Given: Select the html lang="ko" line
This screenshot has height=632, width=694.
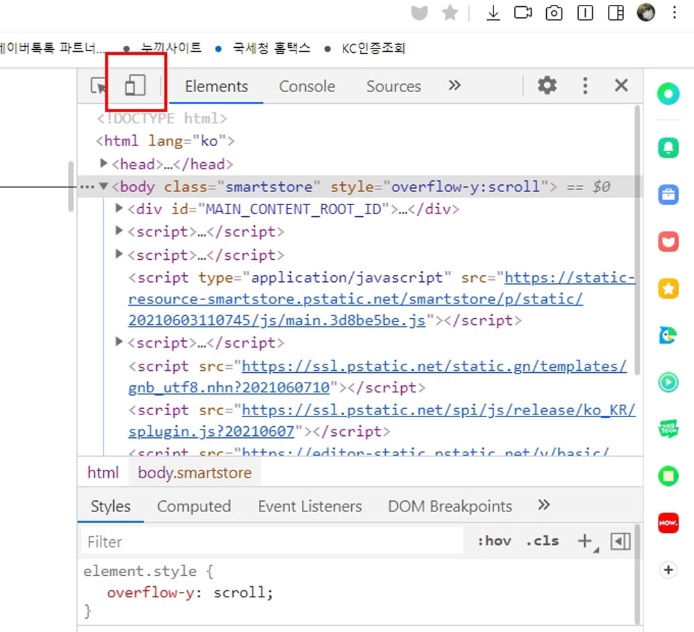Looking at the screenshot, I should click(x=166, y=141).
